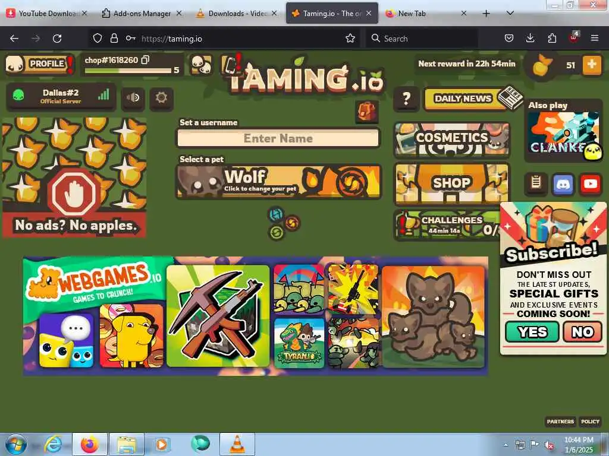Open the Clanker game under Also play
Viewport: 609px width, 456px height.
(564, 135)
